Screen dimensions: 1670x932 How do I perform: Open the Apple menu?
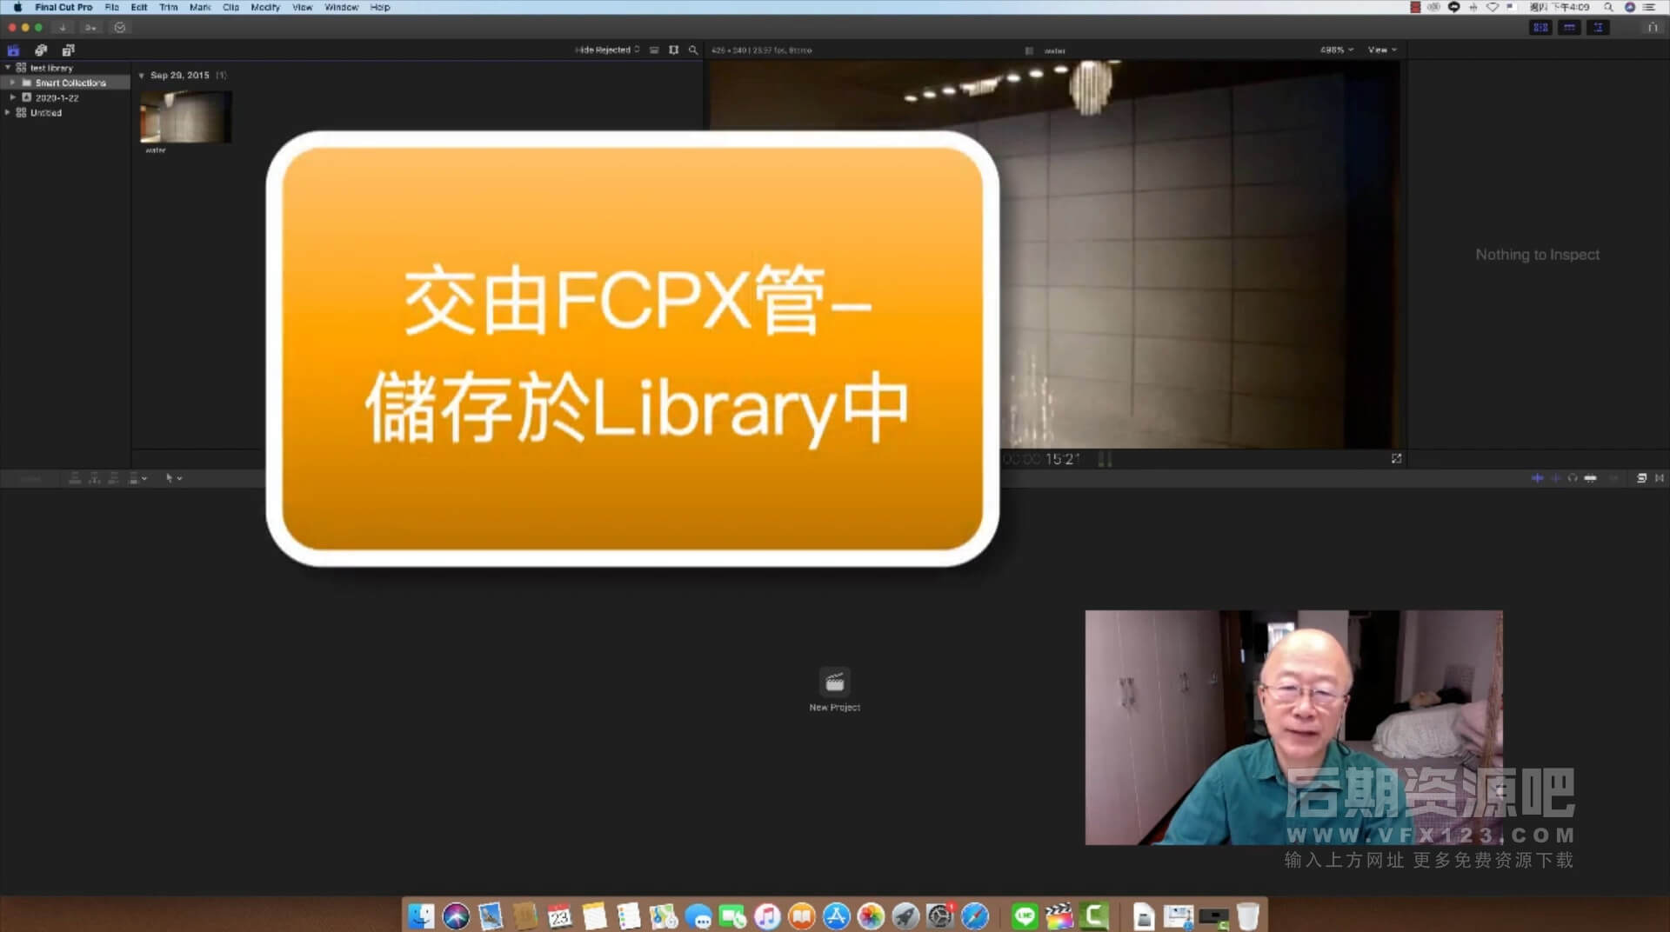pyautogui.click(x=17, y=7)
